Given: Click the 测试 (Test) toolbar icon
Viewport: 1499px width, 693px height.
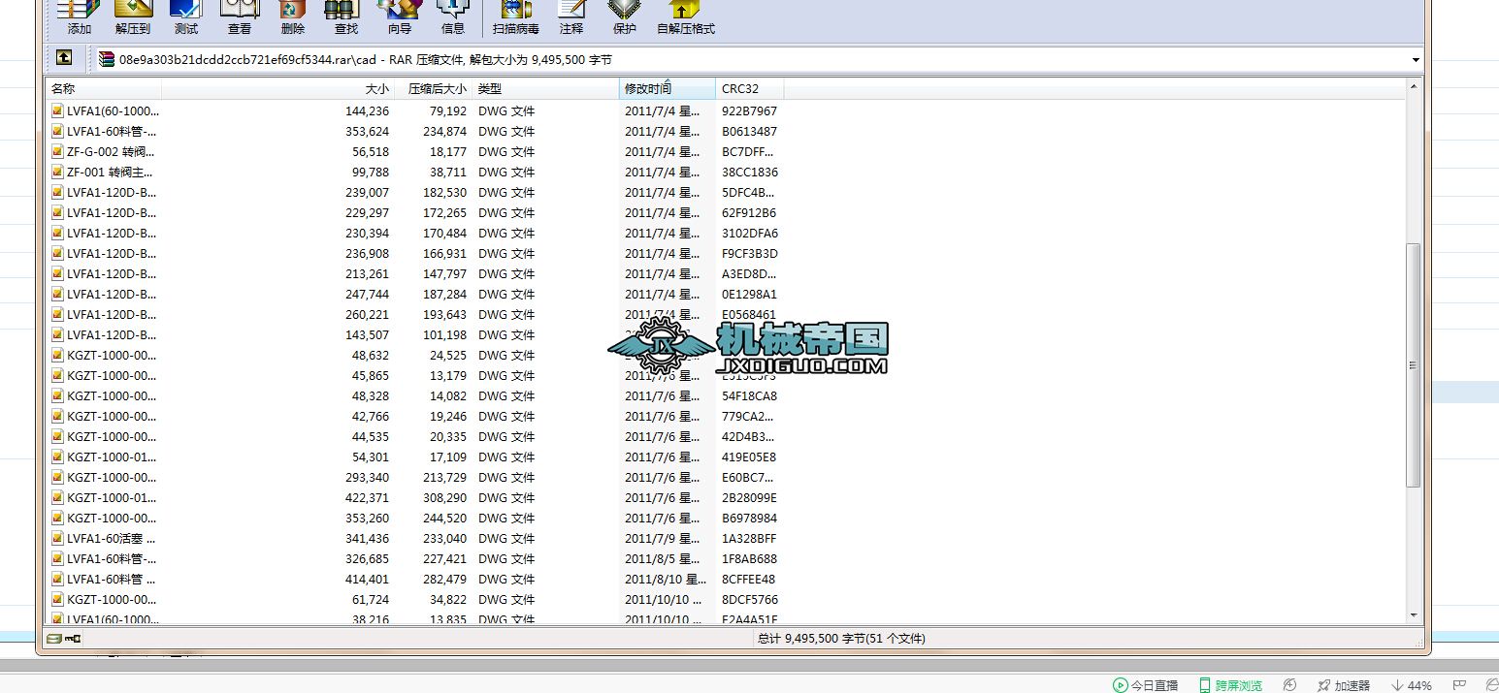Looking at the screenshot, I should [186, 11].
